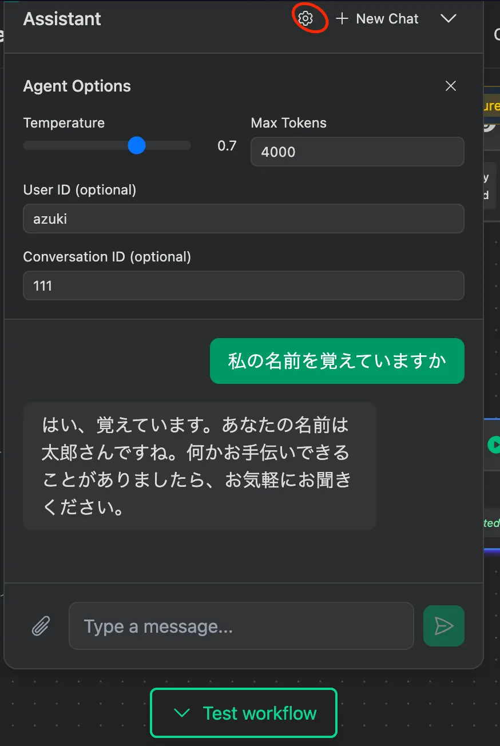Screen dimensions: 500x746
Task: Click the Max Tokens label
Action: click(289, 123)
